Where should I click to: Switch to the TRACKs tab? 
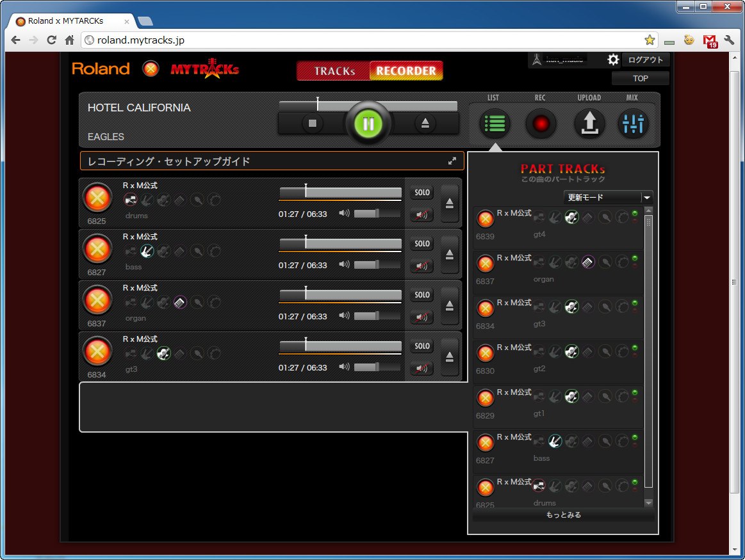point(334,70)
